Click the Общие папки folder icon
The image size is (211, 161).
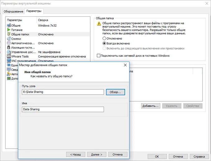coord(9,34)
